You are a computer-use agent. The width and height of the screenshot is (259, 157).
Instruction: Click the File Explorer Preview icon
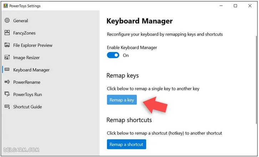point(7,45)
